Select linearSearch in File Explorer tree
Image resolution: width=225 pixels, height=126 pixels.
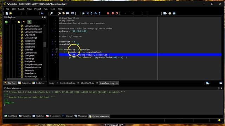point(30,73)
